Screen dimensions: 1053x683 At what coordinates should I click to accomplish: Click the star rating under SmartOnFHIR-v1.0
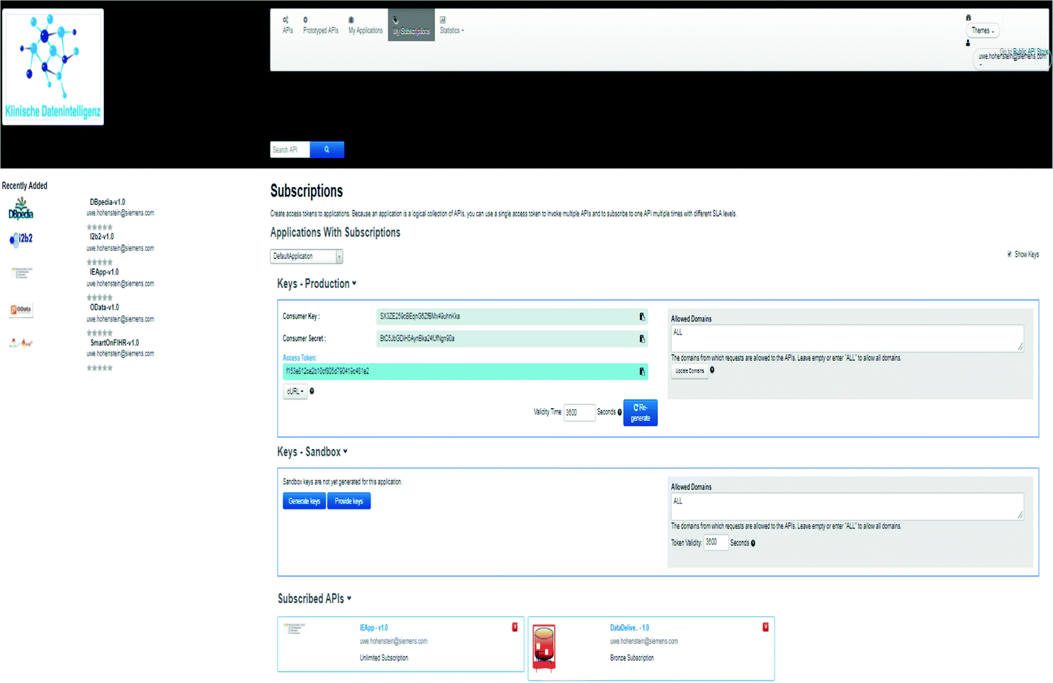100,368
